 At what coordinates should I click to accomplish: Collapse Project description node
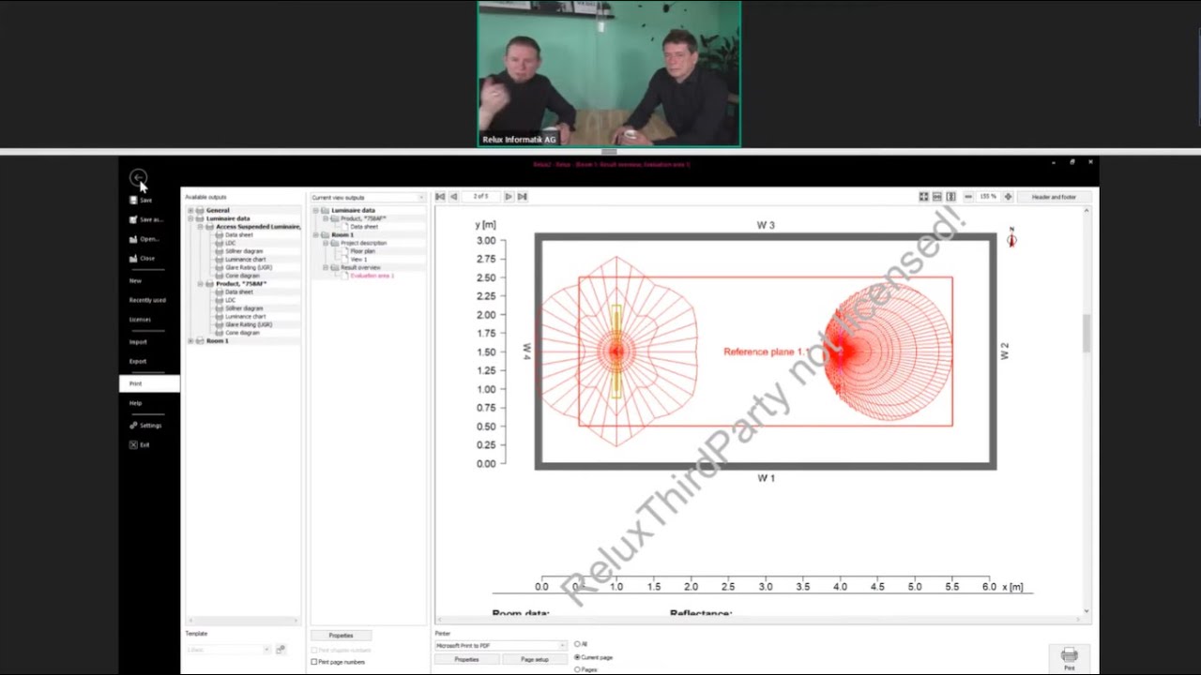click(327, 243)
